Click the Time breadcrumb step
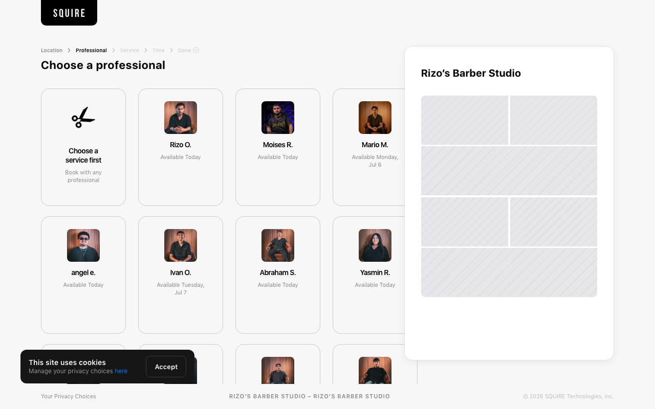The image size is (655, 409). pos(159,51)
